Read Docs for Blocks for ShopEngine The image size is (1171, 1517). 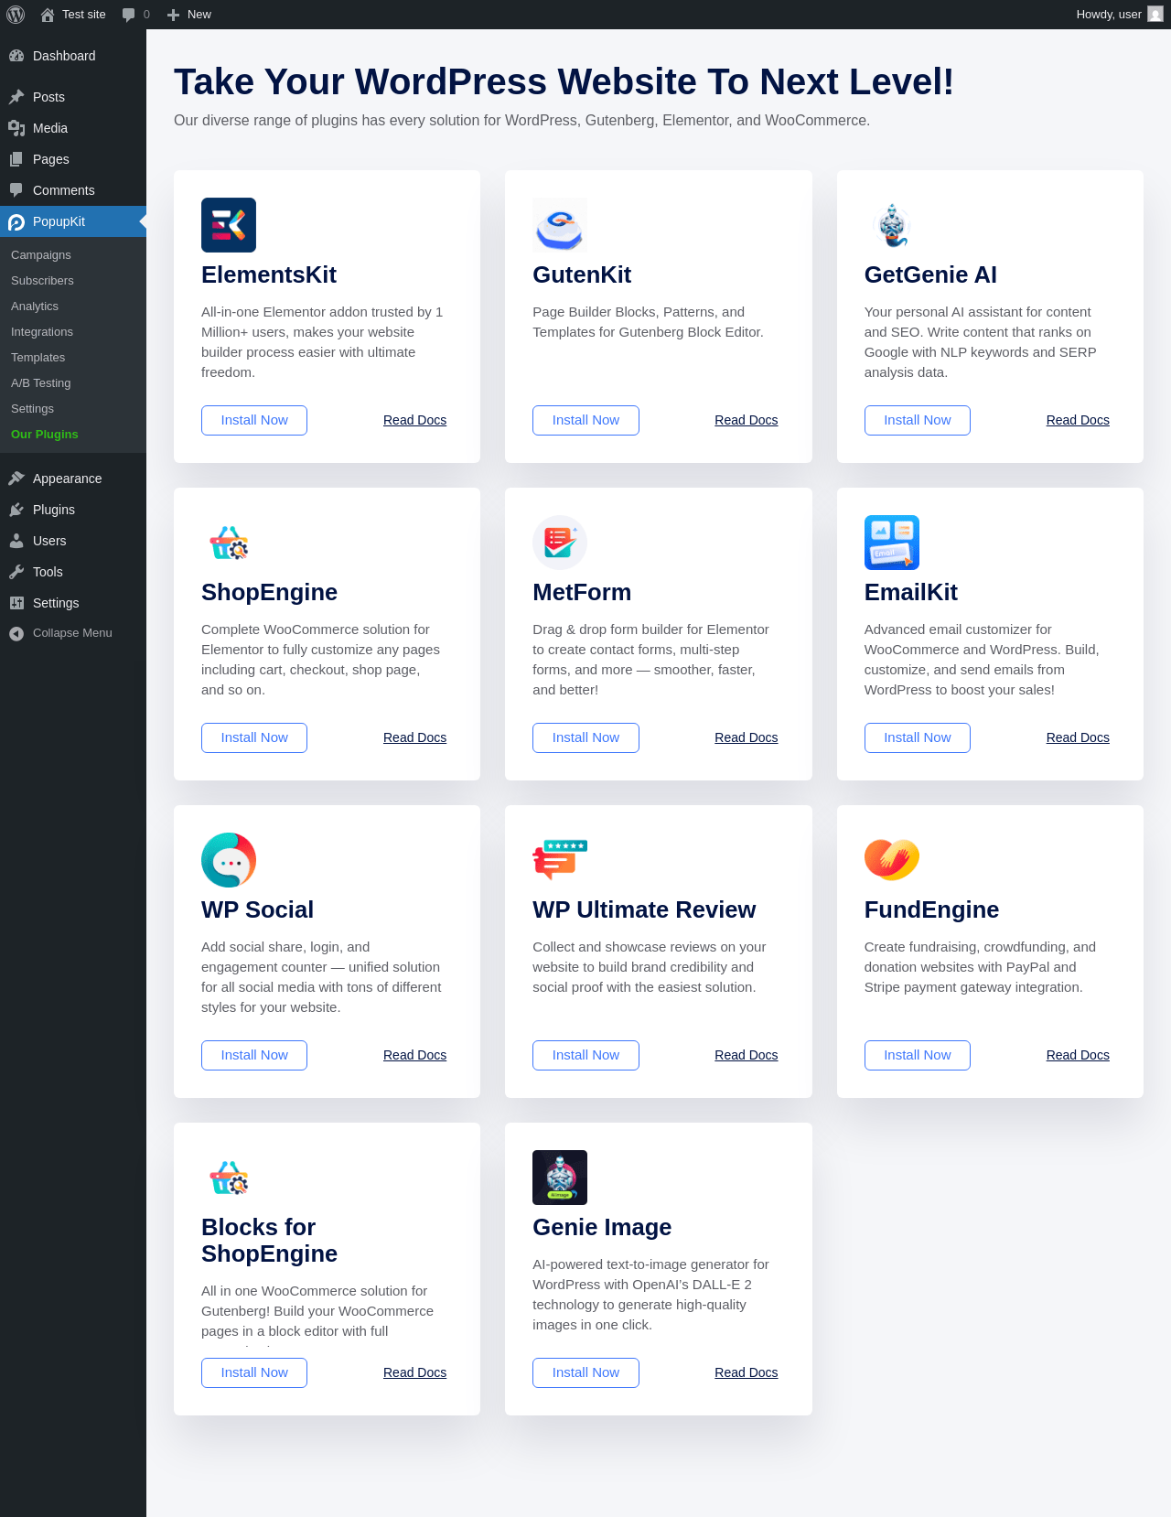point(415,1372)
